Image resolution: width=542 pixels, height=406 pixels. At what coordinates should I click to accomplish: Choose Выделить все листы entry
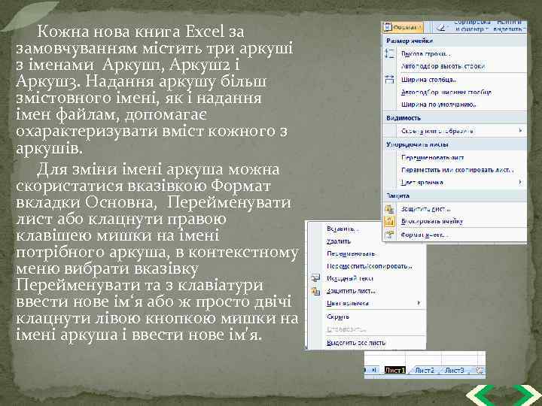point(356,343)
